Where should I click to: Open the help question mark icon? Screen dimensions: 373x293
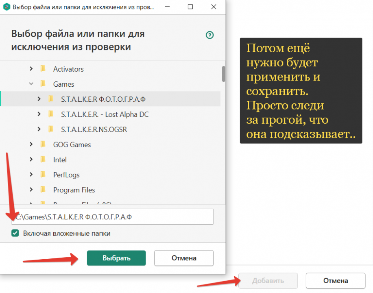click(x=209, y=35)
